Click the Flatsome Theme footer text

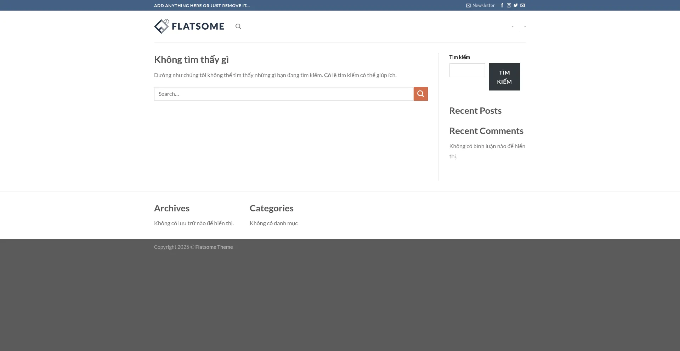(x=214, y=247)
